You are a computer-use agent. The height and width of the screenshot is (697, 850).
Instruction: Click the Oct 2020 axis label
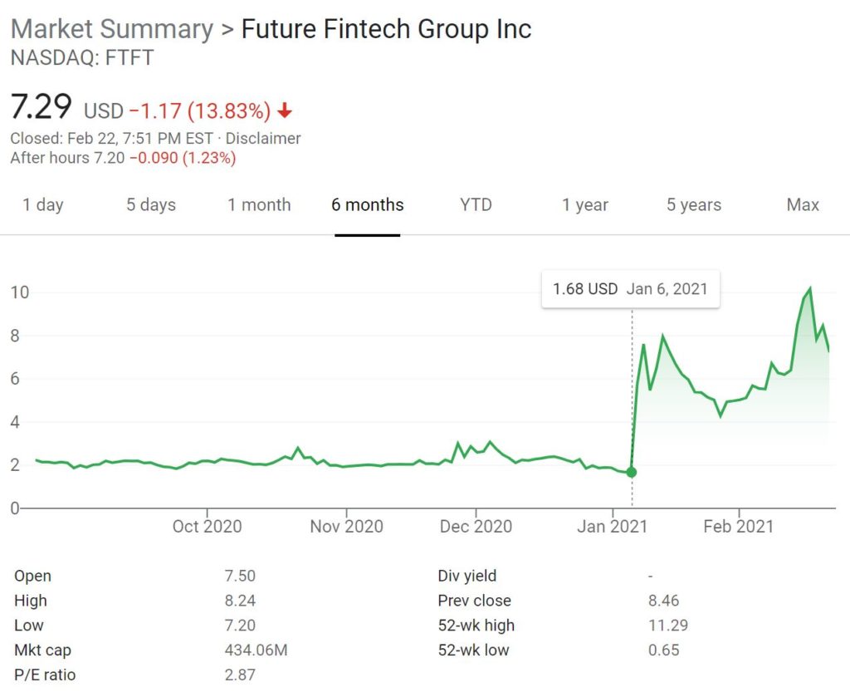tap(207, 526)
